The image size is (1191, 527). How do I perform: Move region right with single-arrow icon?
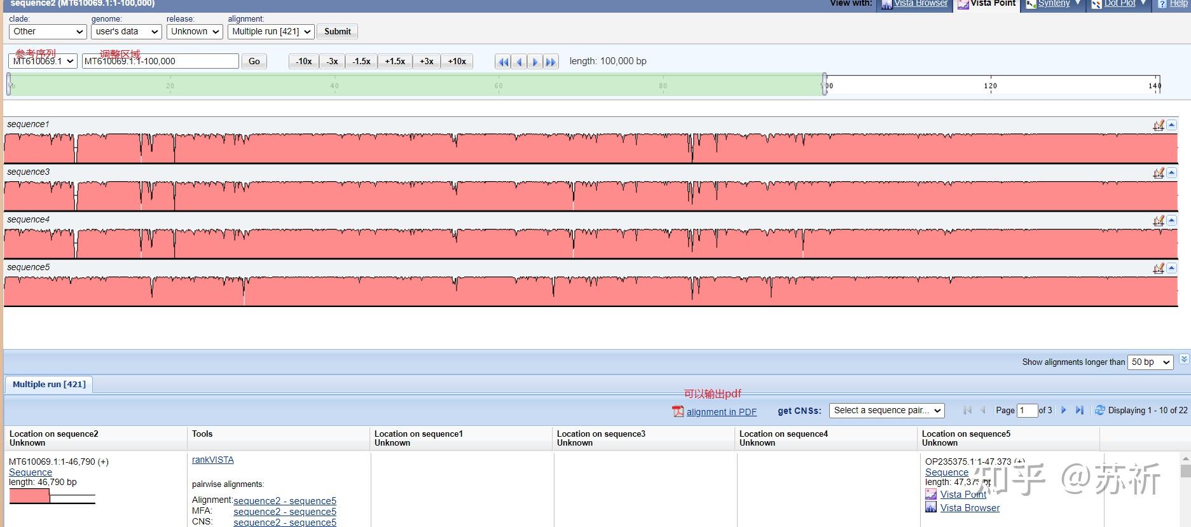click(x=535, y=62)
